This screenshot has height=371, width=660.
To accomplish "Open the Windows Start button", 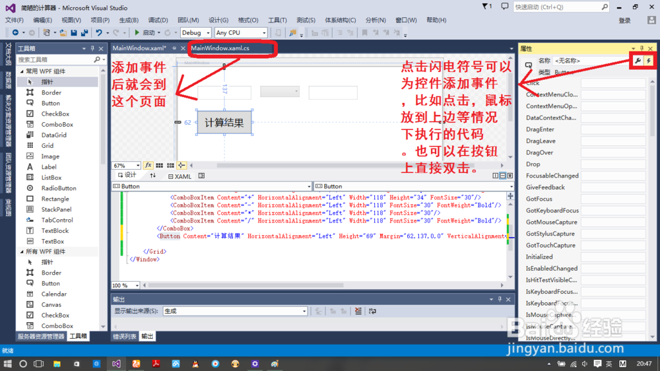I will [7, 364].
